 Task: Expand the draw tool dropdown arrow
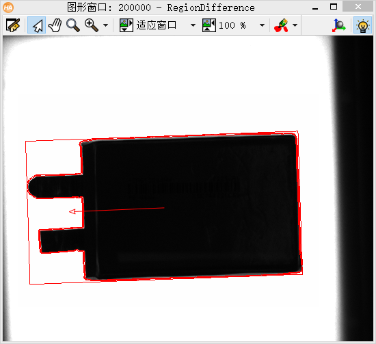pyautogui.click(x=295, y=25)
